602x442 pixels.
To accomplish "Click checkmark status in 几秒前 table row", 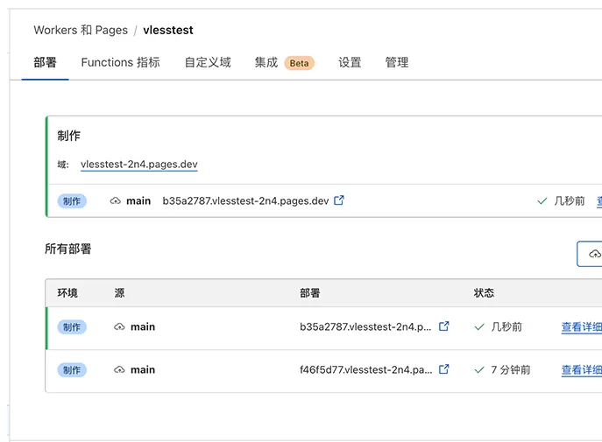I will click(479, 327).
